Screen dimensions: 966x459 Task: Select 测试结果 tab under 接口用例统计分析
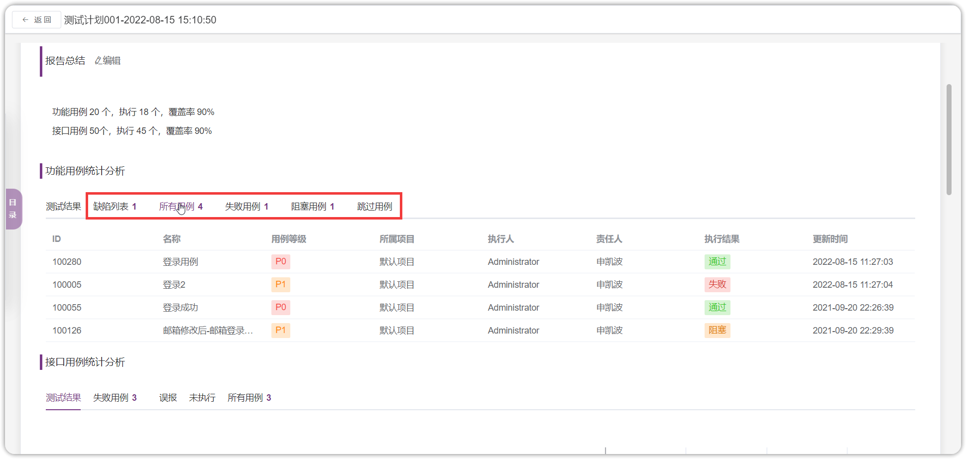click(63, 398)
